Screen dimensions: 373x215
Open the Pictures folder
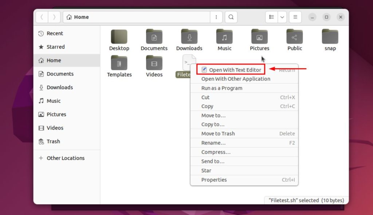pyautogui.click(x=259, y=38)
